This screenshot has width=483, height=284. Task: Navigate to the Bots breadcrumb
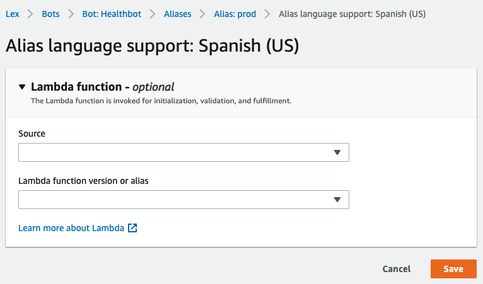click(x=52, y=14)
